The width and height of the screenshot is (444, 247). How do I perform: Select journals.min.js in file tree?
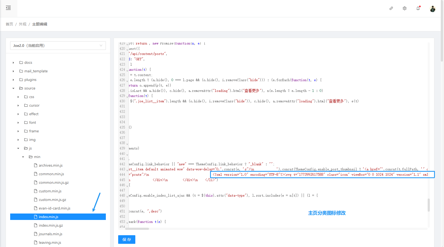pyautogui.click(x=50, y=234)
